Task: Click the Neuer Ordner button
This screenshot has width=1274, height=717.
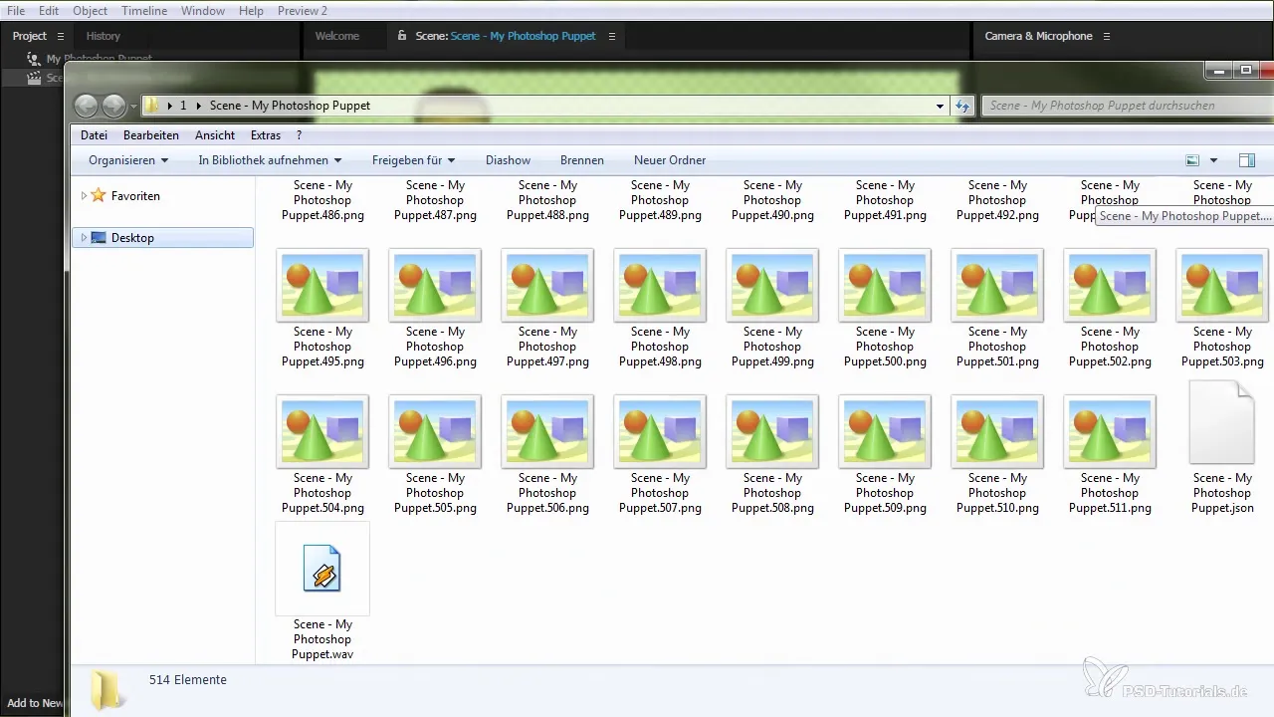Action: 670,160
